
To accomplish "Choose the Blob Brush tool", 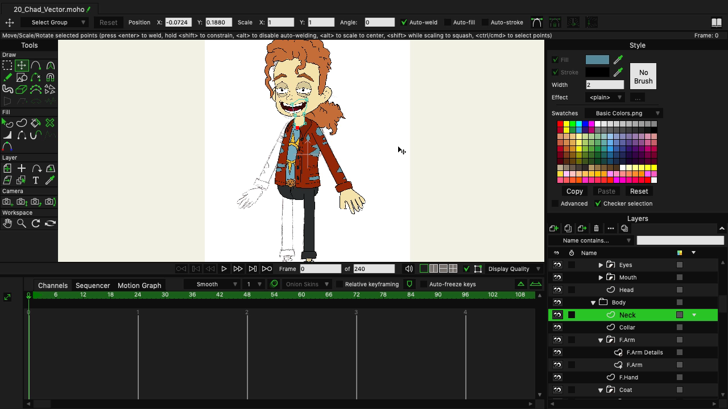I will point(7,89).
